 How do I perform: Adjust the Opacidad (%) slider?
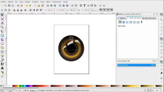coord(137,65)
